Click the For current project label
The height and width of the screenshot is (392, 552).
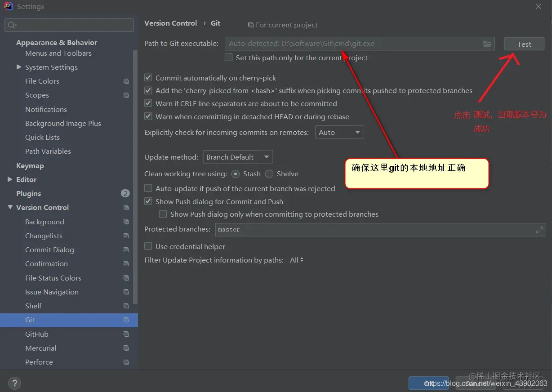point(287,25)
